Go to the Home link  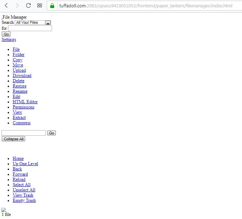tap(18, 158)
